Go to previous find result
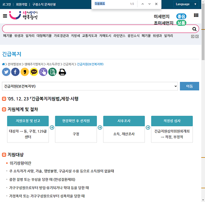This screenshot has width=205, height=202. (143, 4)
